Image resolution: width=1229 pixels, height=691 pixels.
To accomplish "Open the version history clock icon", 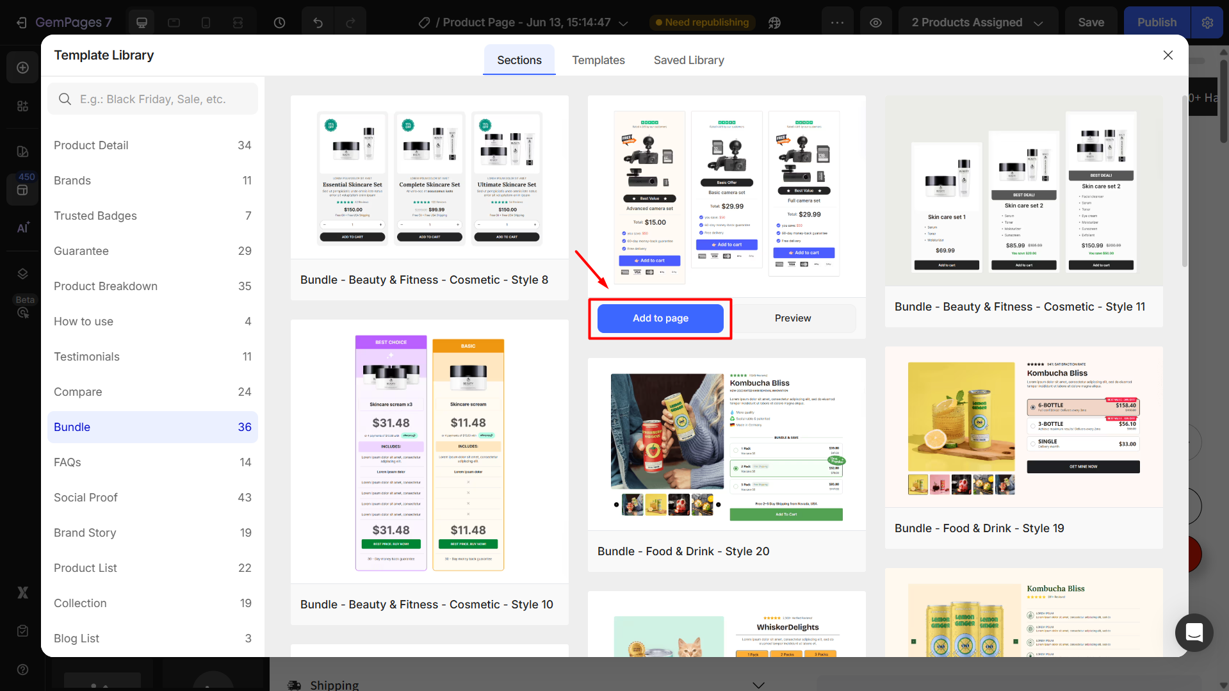I will [x=279, y=22].
